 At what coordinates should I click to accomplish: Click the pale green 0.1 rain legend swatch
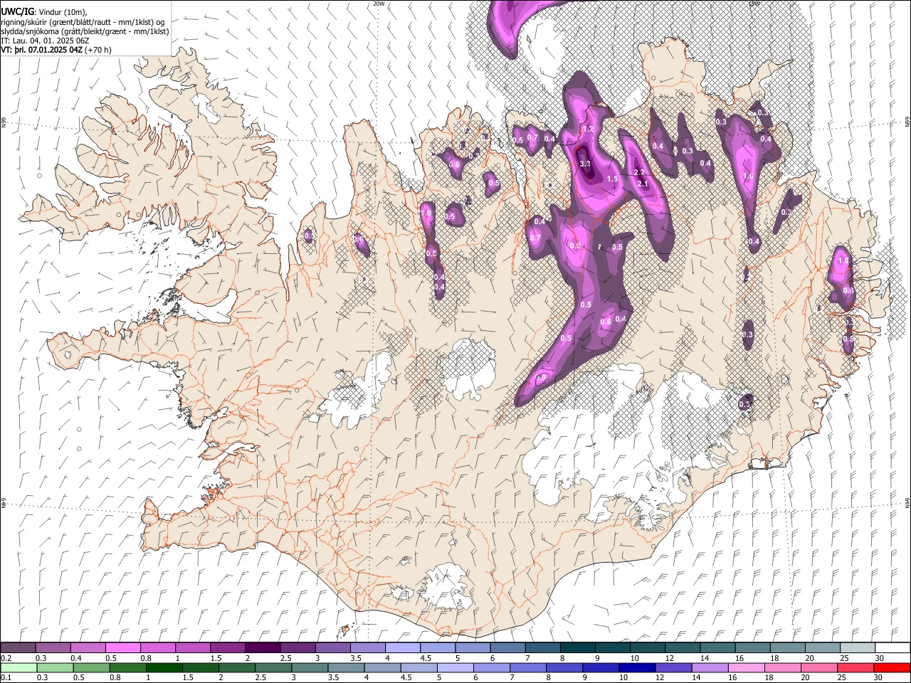tap(19, 667)
